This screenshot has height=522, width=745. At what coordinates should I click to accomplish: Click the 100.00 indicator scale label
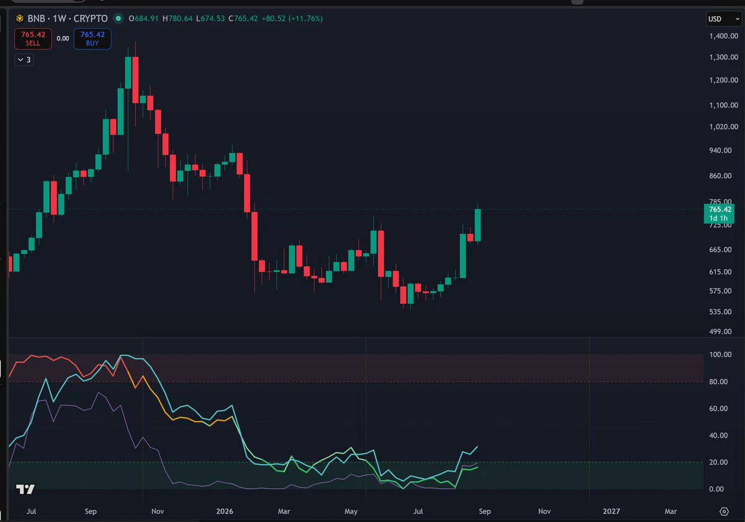pos(720,354)
